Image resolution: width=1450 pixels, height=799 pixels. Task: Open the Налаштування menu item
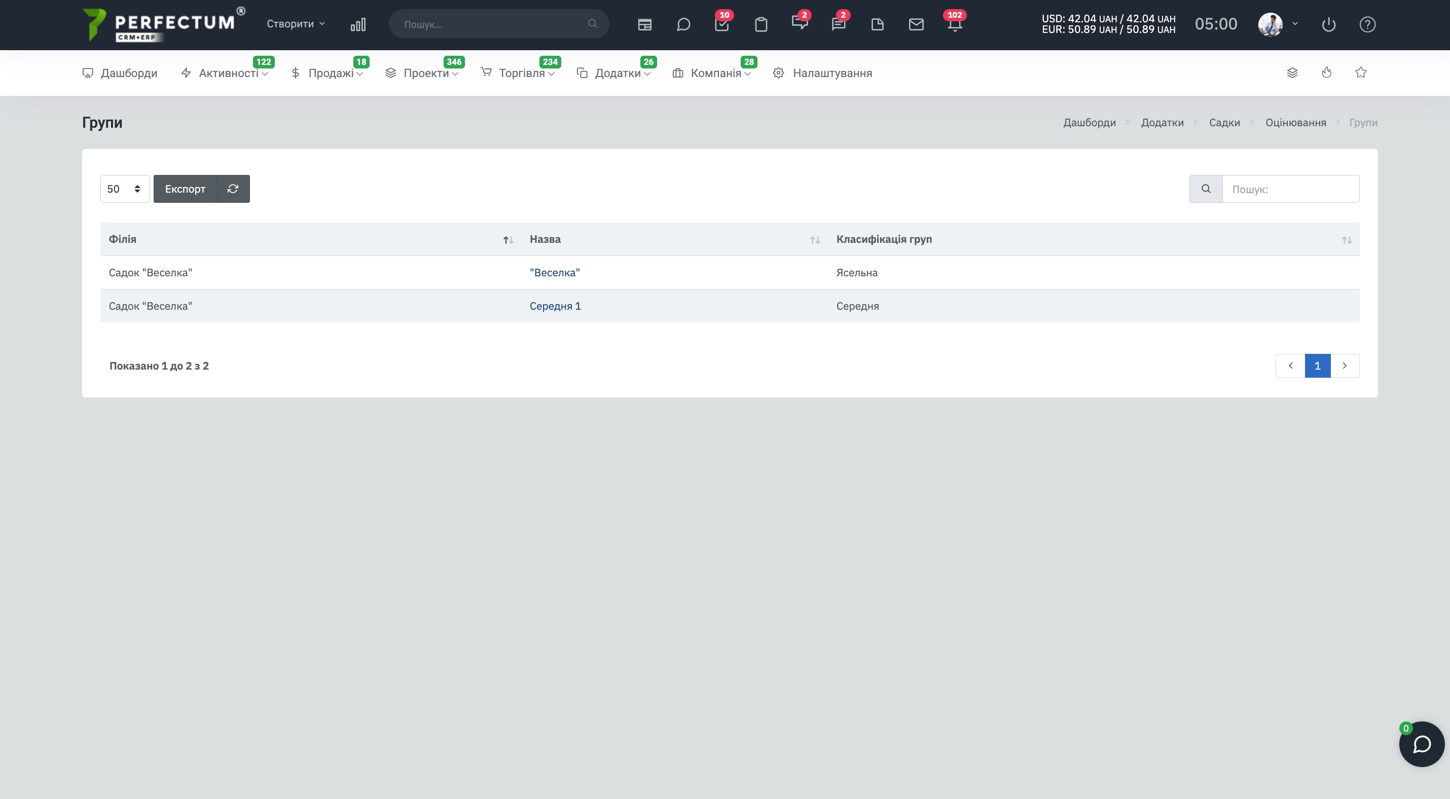click(822, 72)
